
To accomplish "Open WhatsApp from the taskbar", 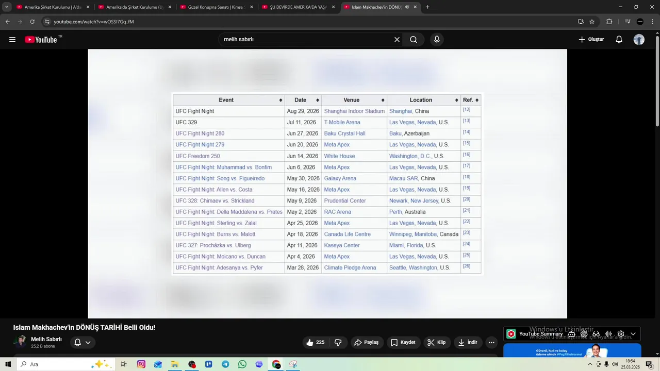I will [242, 364].
